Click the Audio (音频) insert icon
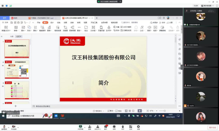Image resolution: width=219 pixels, height=131 pixels. click(x=149, y=27)
